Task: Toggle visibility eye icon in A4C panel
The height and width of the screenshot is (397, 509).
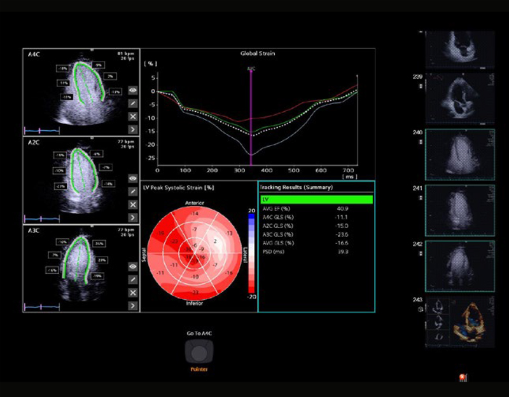Action: [133, 91]
